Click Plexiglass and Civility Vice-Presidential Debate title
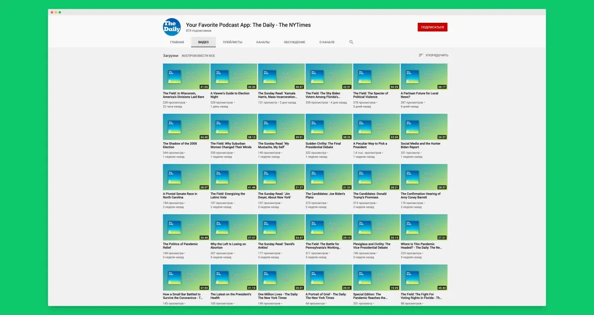The image size is (594, 315). pyautogui.click(x=372, y=246)
